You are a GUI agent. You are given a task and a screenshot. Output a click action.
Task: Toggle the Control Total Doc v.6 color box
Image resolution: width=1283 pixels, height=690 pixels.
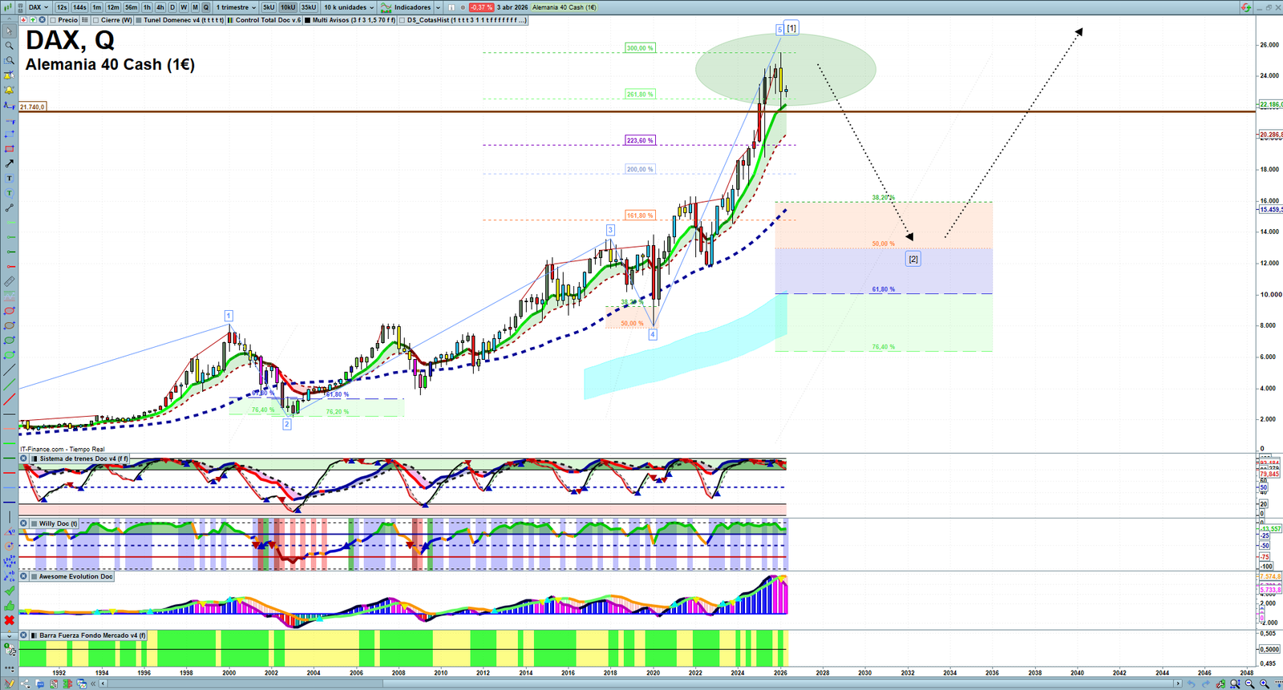tap(231, 20)
